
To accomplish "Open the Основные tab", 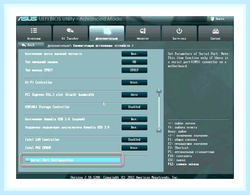I will (34, 33).
